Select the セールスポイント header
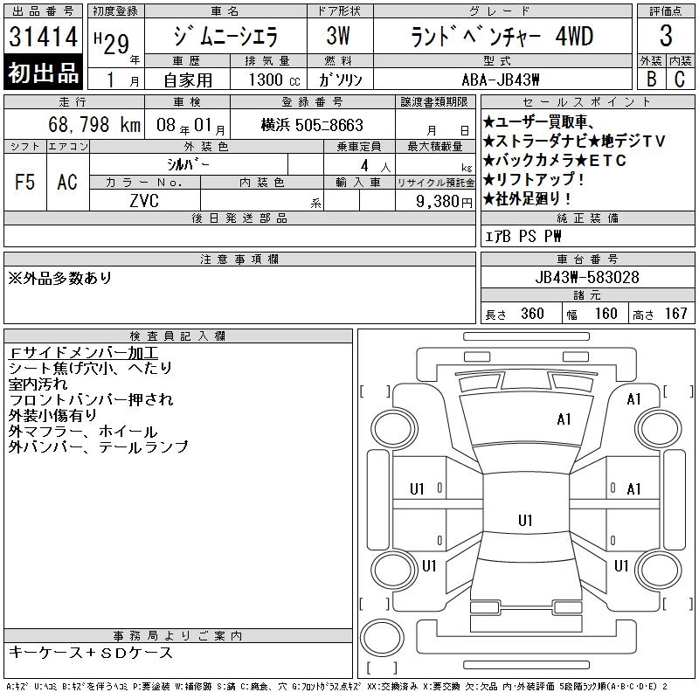This screenshot has width=699, height=699. [x=587, y=101]
